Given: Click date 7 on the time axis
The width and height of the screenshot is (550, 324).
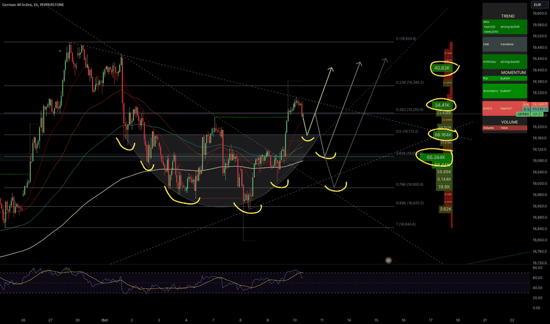Looking at the screenshot, I should 213,320.
